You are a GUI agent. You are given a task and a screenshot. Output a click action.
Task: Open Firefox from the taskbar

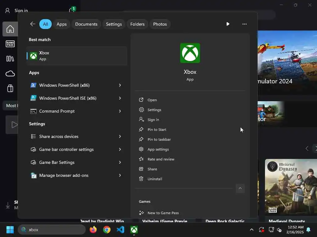click(93, 230)
